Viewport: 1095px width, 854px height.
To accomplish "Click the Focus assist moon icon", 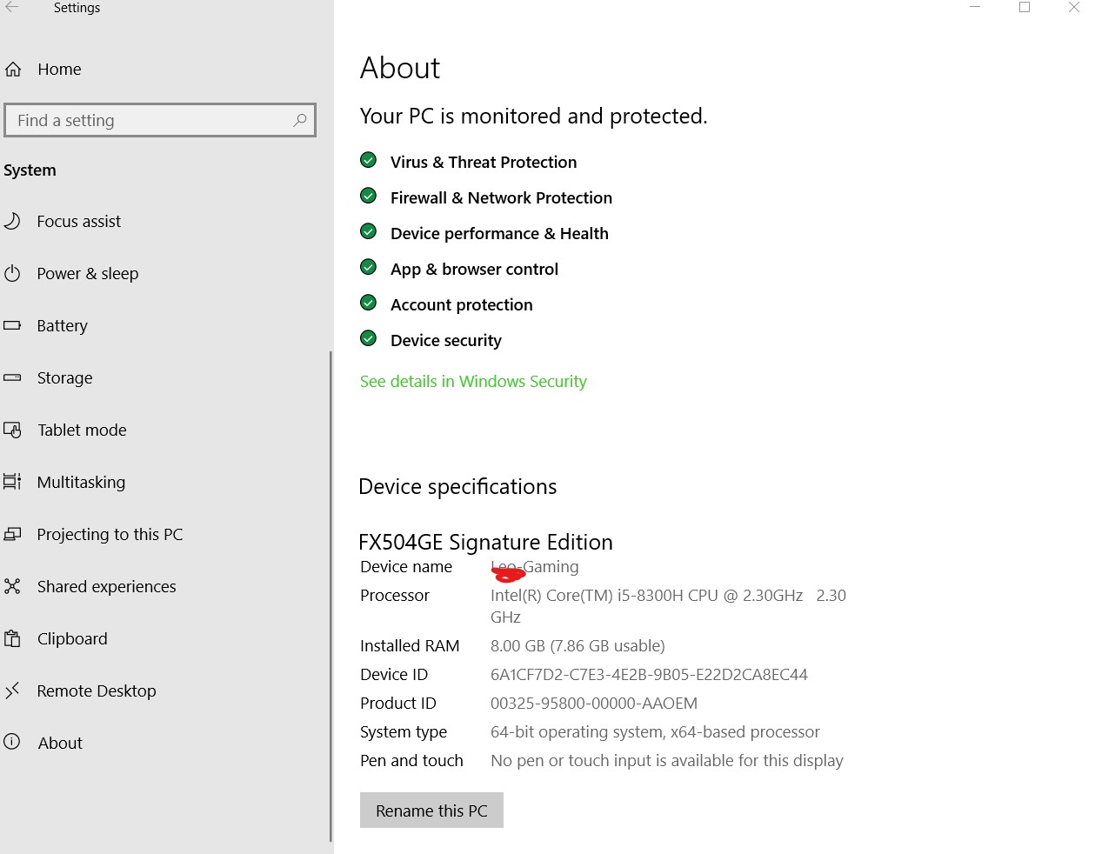I will click(12, 221).
